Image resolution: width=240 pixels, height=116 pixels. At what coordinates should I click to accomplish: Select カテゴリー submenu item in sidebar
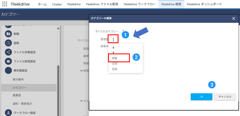point(29,88)
